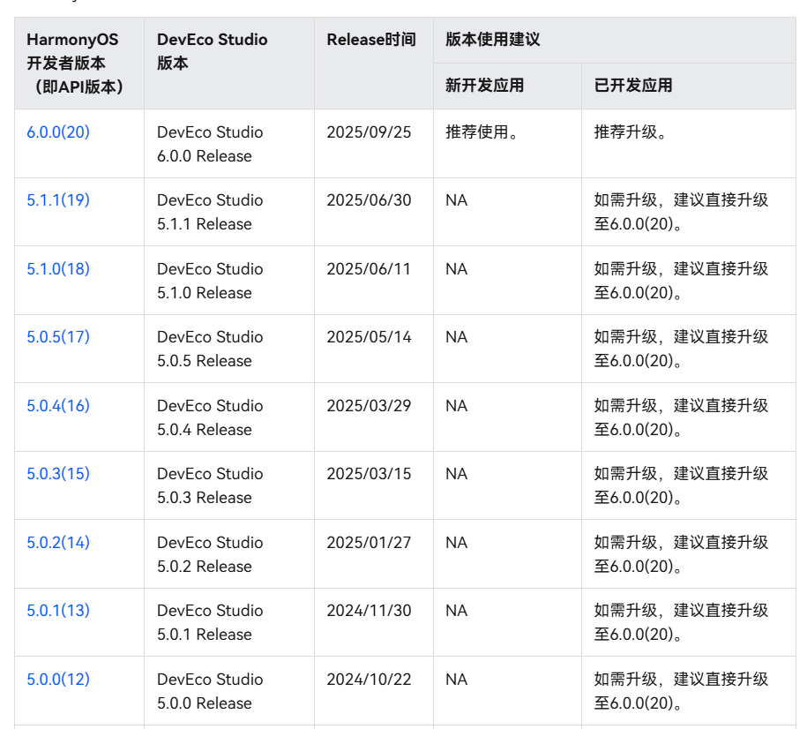Click upgrade advice in the 5.1.0(18) row
This screenshot has height=729, width=807.
[681, 281]
